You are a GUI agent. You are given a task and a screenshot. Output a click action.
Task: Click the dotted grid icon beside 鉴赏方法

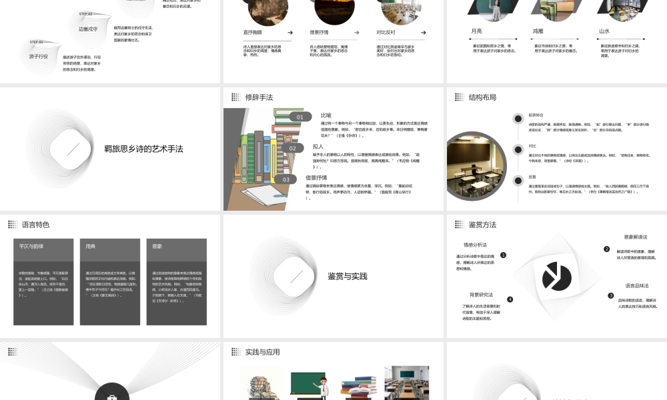pyautogui.click(x=460, y=225)
